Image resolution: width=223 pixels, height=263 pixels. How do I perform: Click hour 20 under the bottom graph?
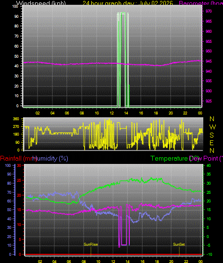coord(171,262)
